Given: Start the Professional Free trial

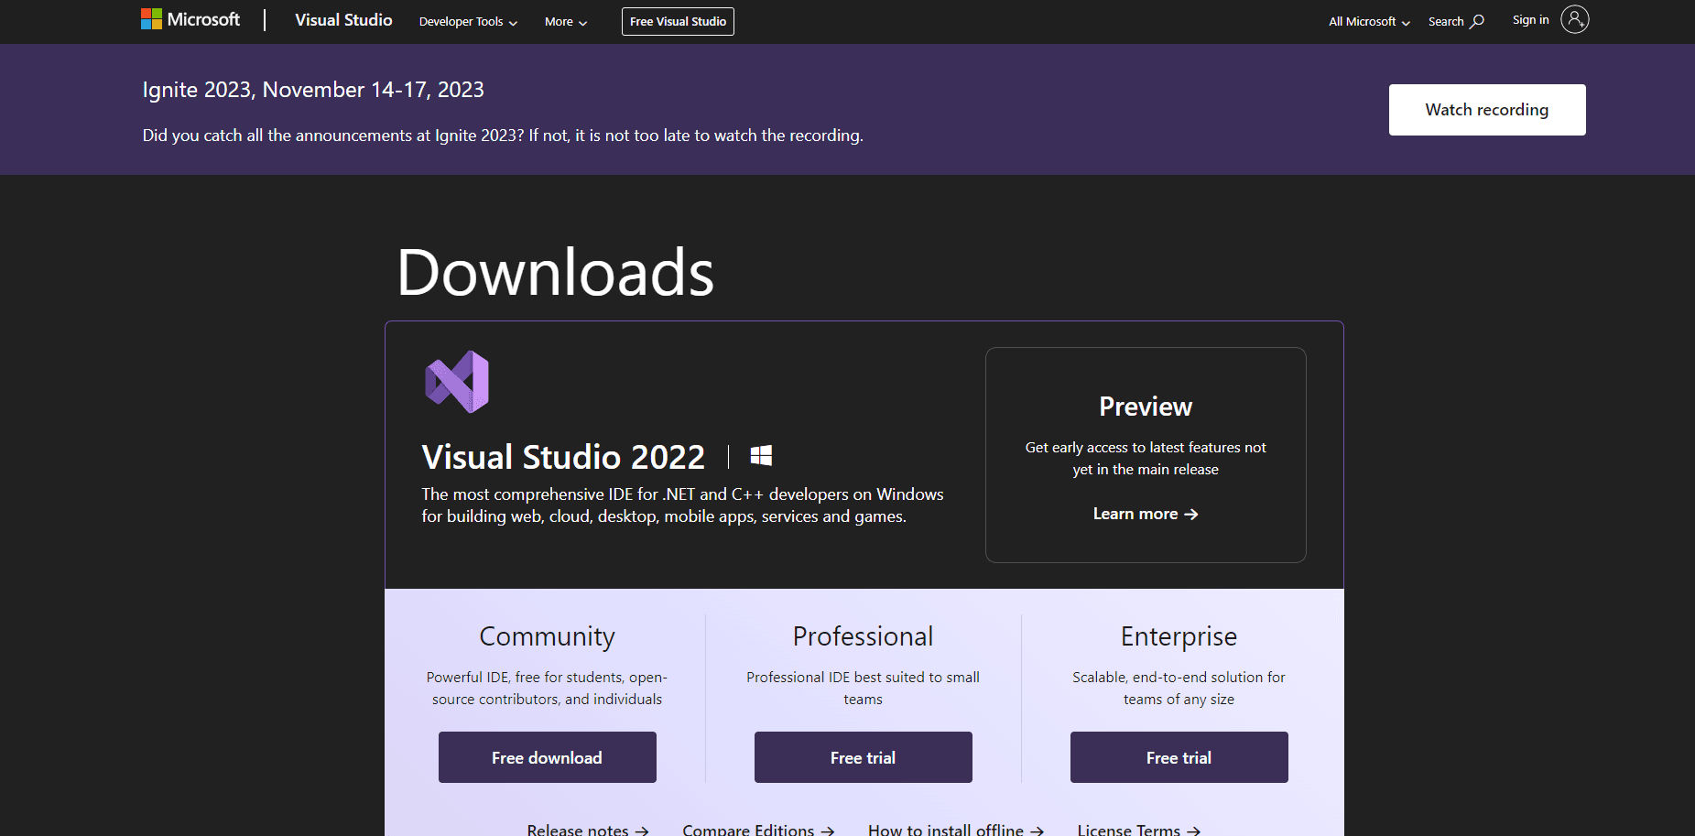Looking at the screenshot, I should pos(863,757).
